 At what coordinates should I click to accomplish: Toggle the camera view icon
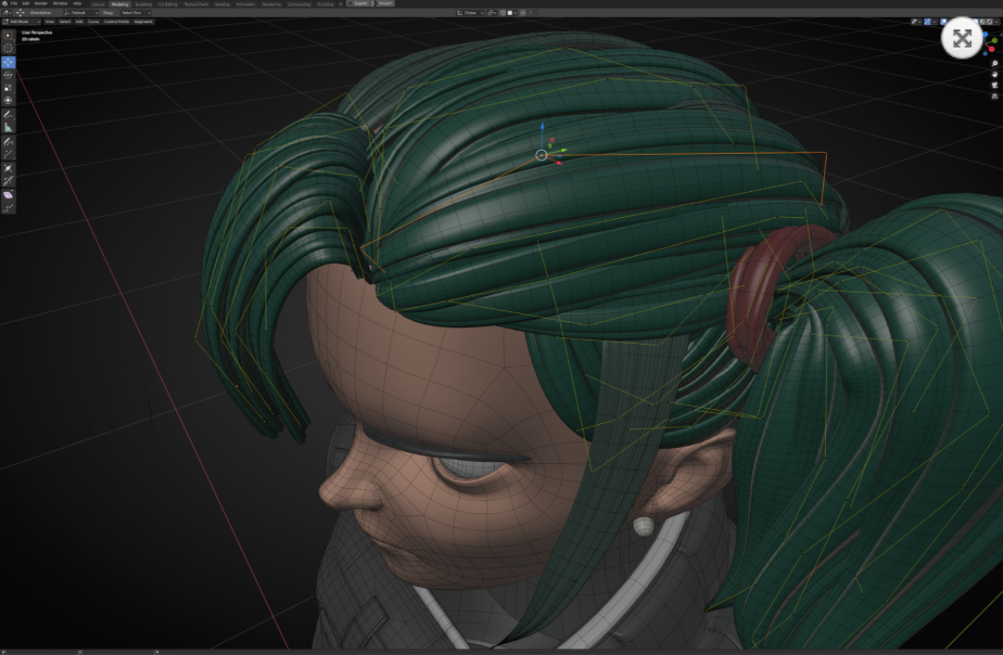(x=995, y=85)
